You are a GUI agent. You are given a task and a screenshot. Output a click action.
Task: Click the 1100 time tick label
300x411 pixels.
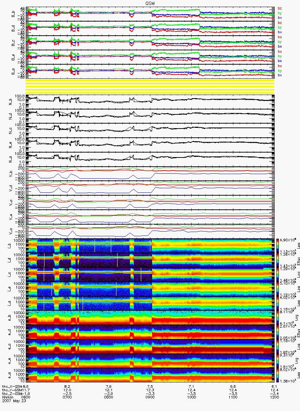[x=233, y=397]
